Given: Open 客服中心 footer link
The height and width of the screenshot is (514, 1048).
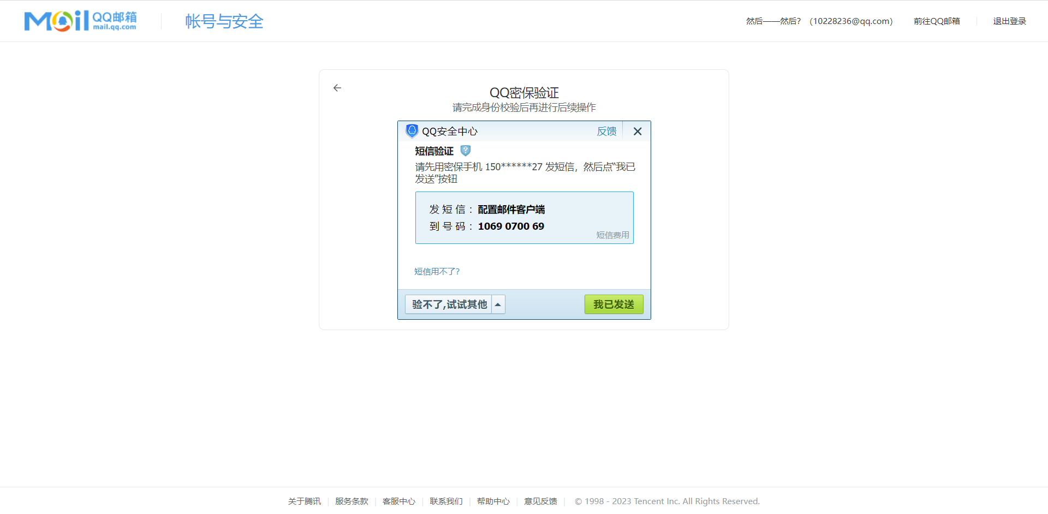Looking at the screenshot, I should coord(399,501).
